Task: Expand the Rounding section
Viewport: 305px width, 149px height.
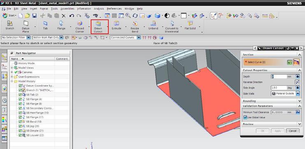Action: coord(300,101)
